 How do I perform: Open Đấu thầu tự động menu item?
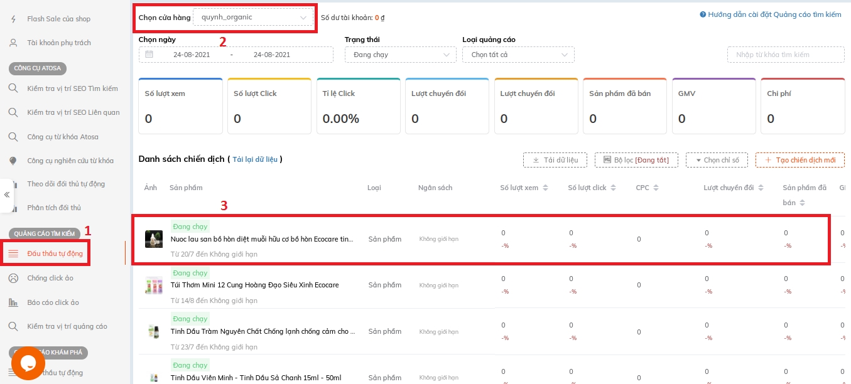point(55,253)
